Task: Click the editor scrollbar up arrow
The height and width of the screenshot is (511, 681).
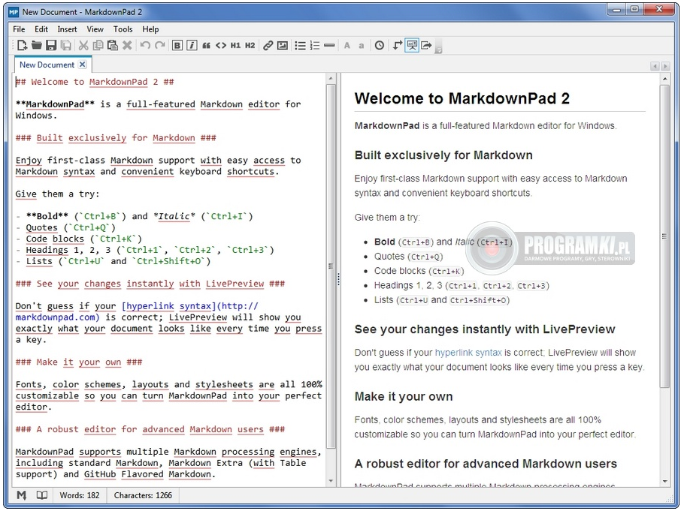Action: coord(331,79)
